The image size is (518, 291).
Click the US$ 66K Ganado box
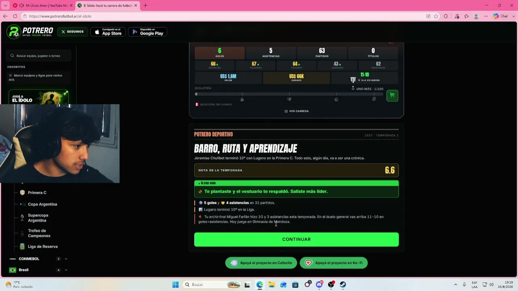[x=296, y=78]
